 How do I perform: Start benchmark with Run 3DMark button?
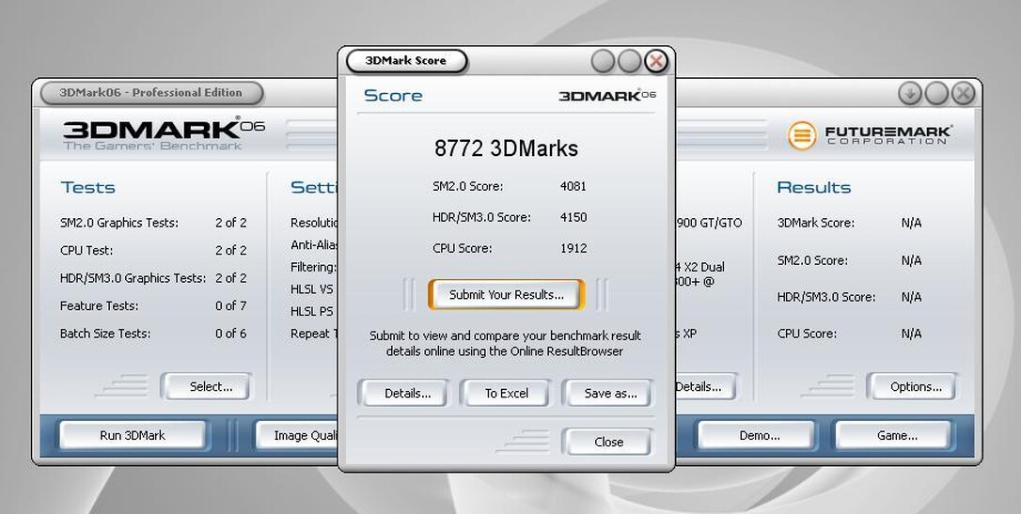click(133, 435)
